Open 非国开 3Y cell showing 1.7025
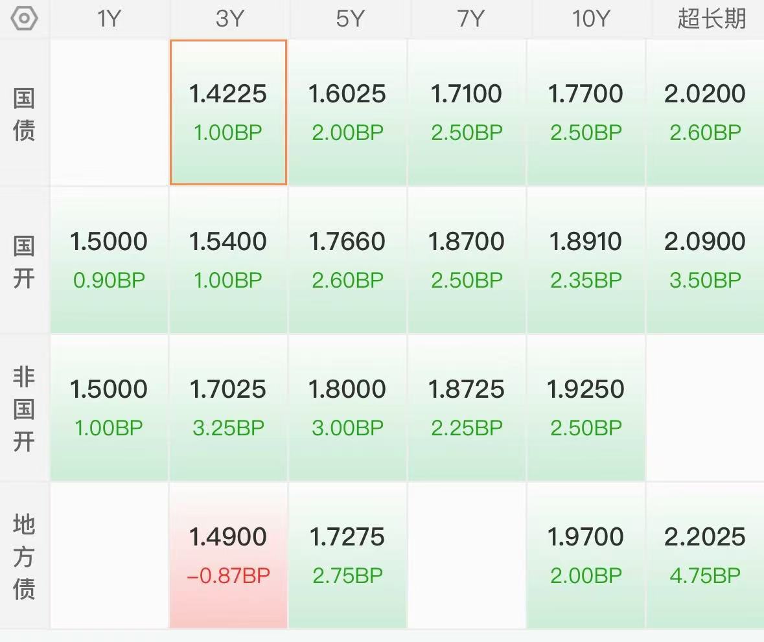 tap(229, 408)
